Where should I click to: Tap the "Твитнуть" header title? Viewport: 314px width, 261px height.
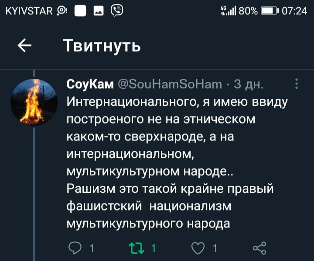102,45
